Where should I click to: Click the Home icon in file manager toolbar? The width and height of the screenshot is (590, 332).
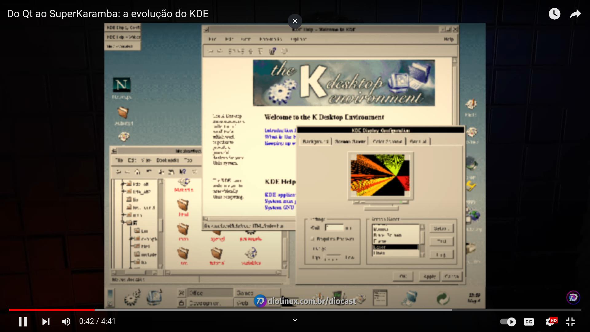point(138,172)
